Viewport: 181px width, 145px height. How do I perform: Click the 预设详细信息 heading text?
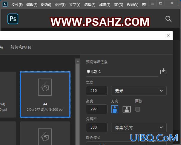click(x=97, y=62)
